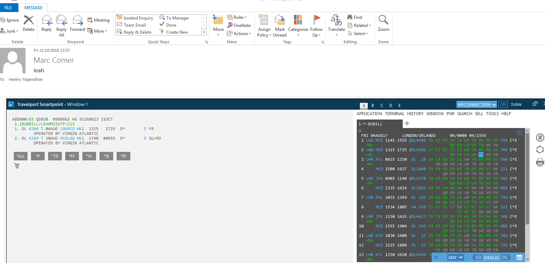Add a new terminal tab with plus icon
The image size is (545, 263).
[x=407, y=124]
